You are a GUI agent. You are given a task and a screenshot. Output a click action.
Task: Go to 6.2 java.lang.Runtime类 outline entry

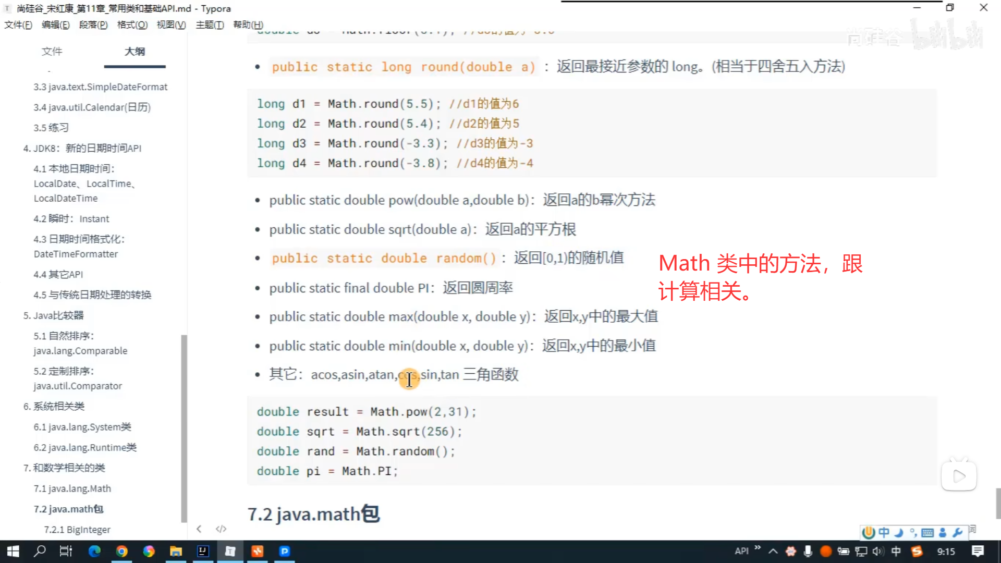click(85, 447)
